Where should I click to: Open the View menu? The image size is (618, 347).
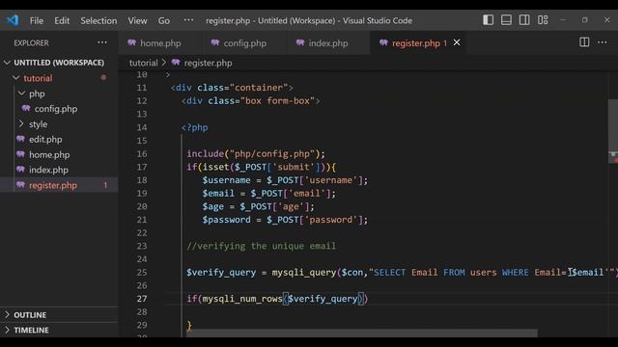point(137,20)
